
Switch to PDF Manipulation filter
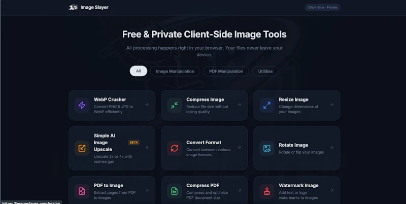[226, 71]
